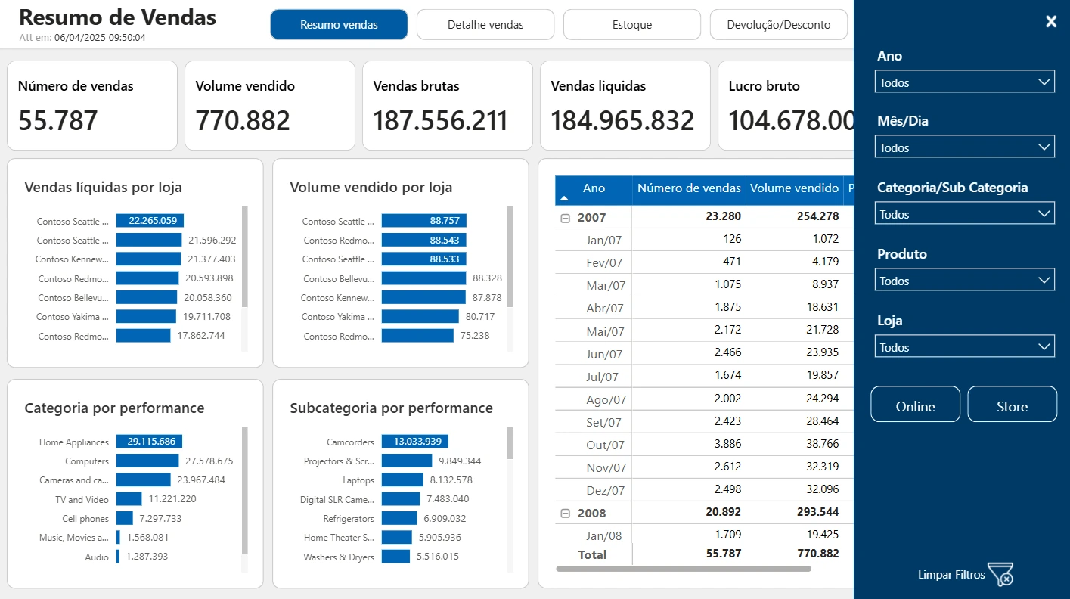Viewport: 1070px width, 599px height.
Task: Switch to the Estoque tab
Action: [x=632, y=25]
